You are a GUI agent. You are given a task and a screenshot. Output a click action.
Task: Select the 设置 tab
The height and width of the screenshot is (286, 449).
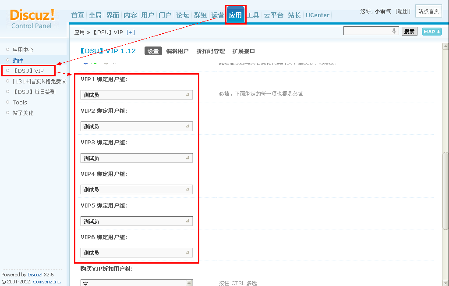153,51
